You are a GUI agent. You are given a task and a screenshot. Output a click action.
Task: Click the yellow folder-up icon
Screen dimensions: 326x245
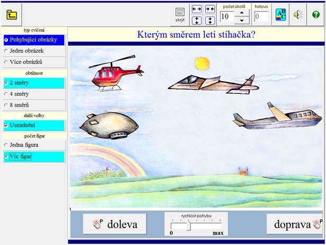(x=12, y=15)
